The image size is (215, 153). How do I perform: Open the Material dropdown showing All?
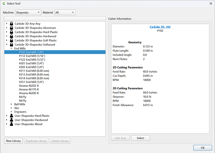coord(65,12)
